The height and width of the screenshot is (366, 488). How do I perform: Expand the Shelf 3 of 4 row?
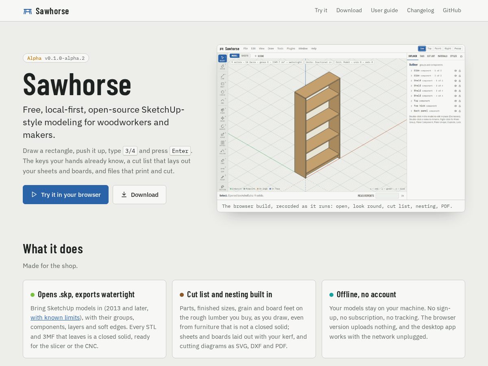tap(412, 91)
